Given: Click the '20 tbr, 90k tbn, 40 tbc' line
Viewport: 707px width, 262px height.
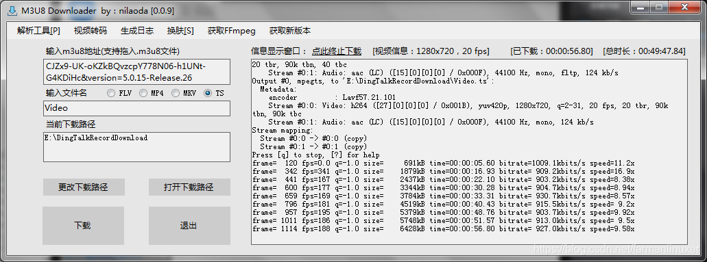Looking at the screenshot, I should click(300, 64).
